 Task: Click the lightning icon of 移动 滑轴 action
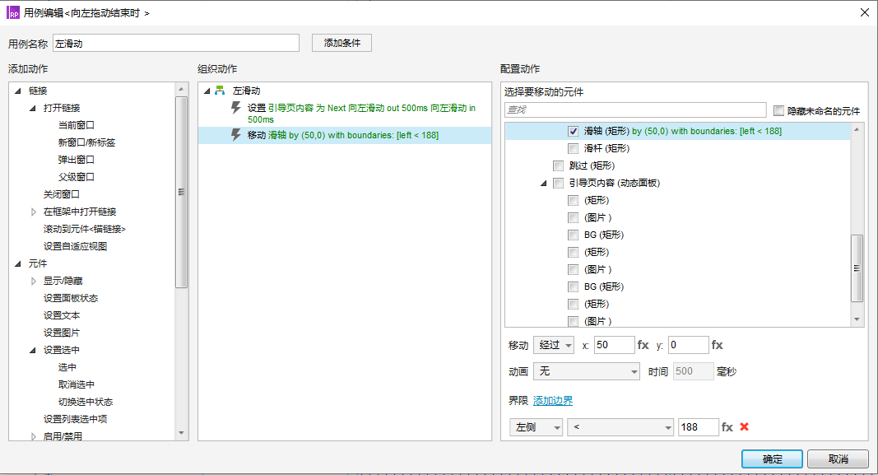tap(235, 135)
